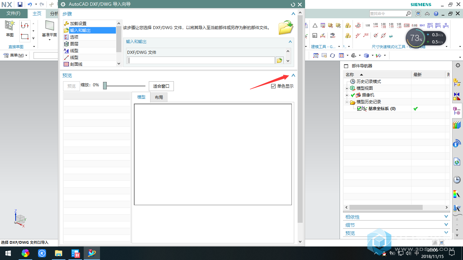Click the fullscreen toggle icon near search box
463x260 pixels.
[418, 14]
